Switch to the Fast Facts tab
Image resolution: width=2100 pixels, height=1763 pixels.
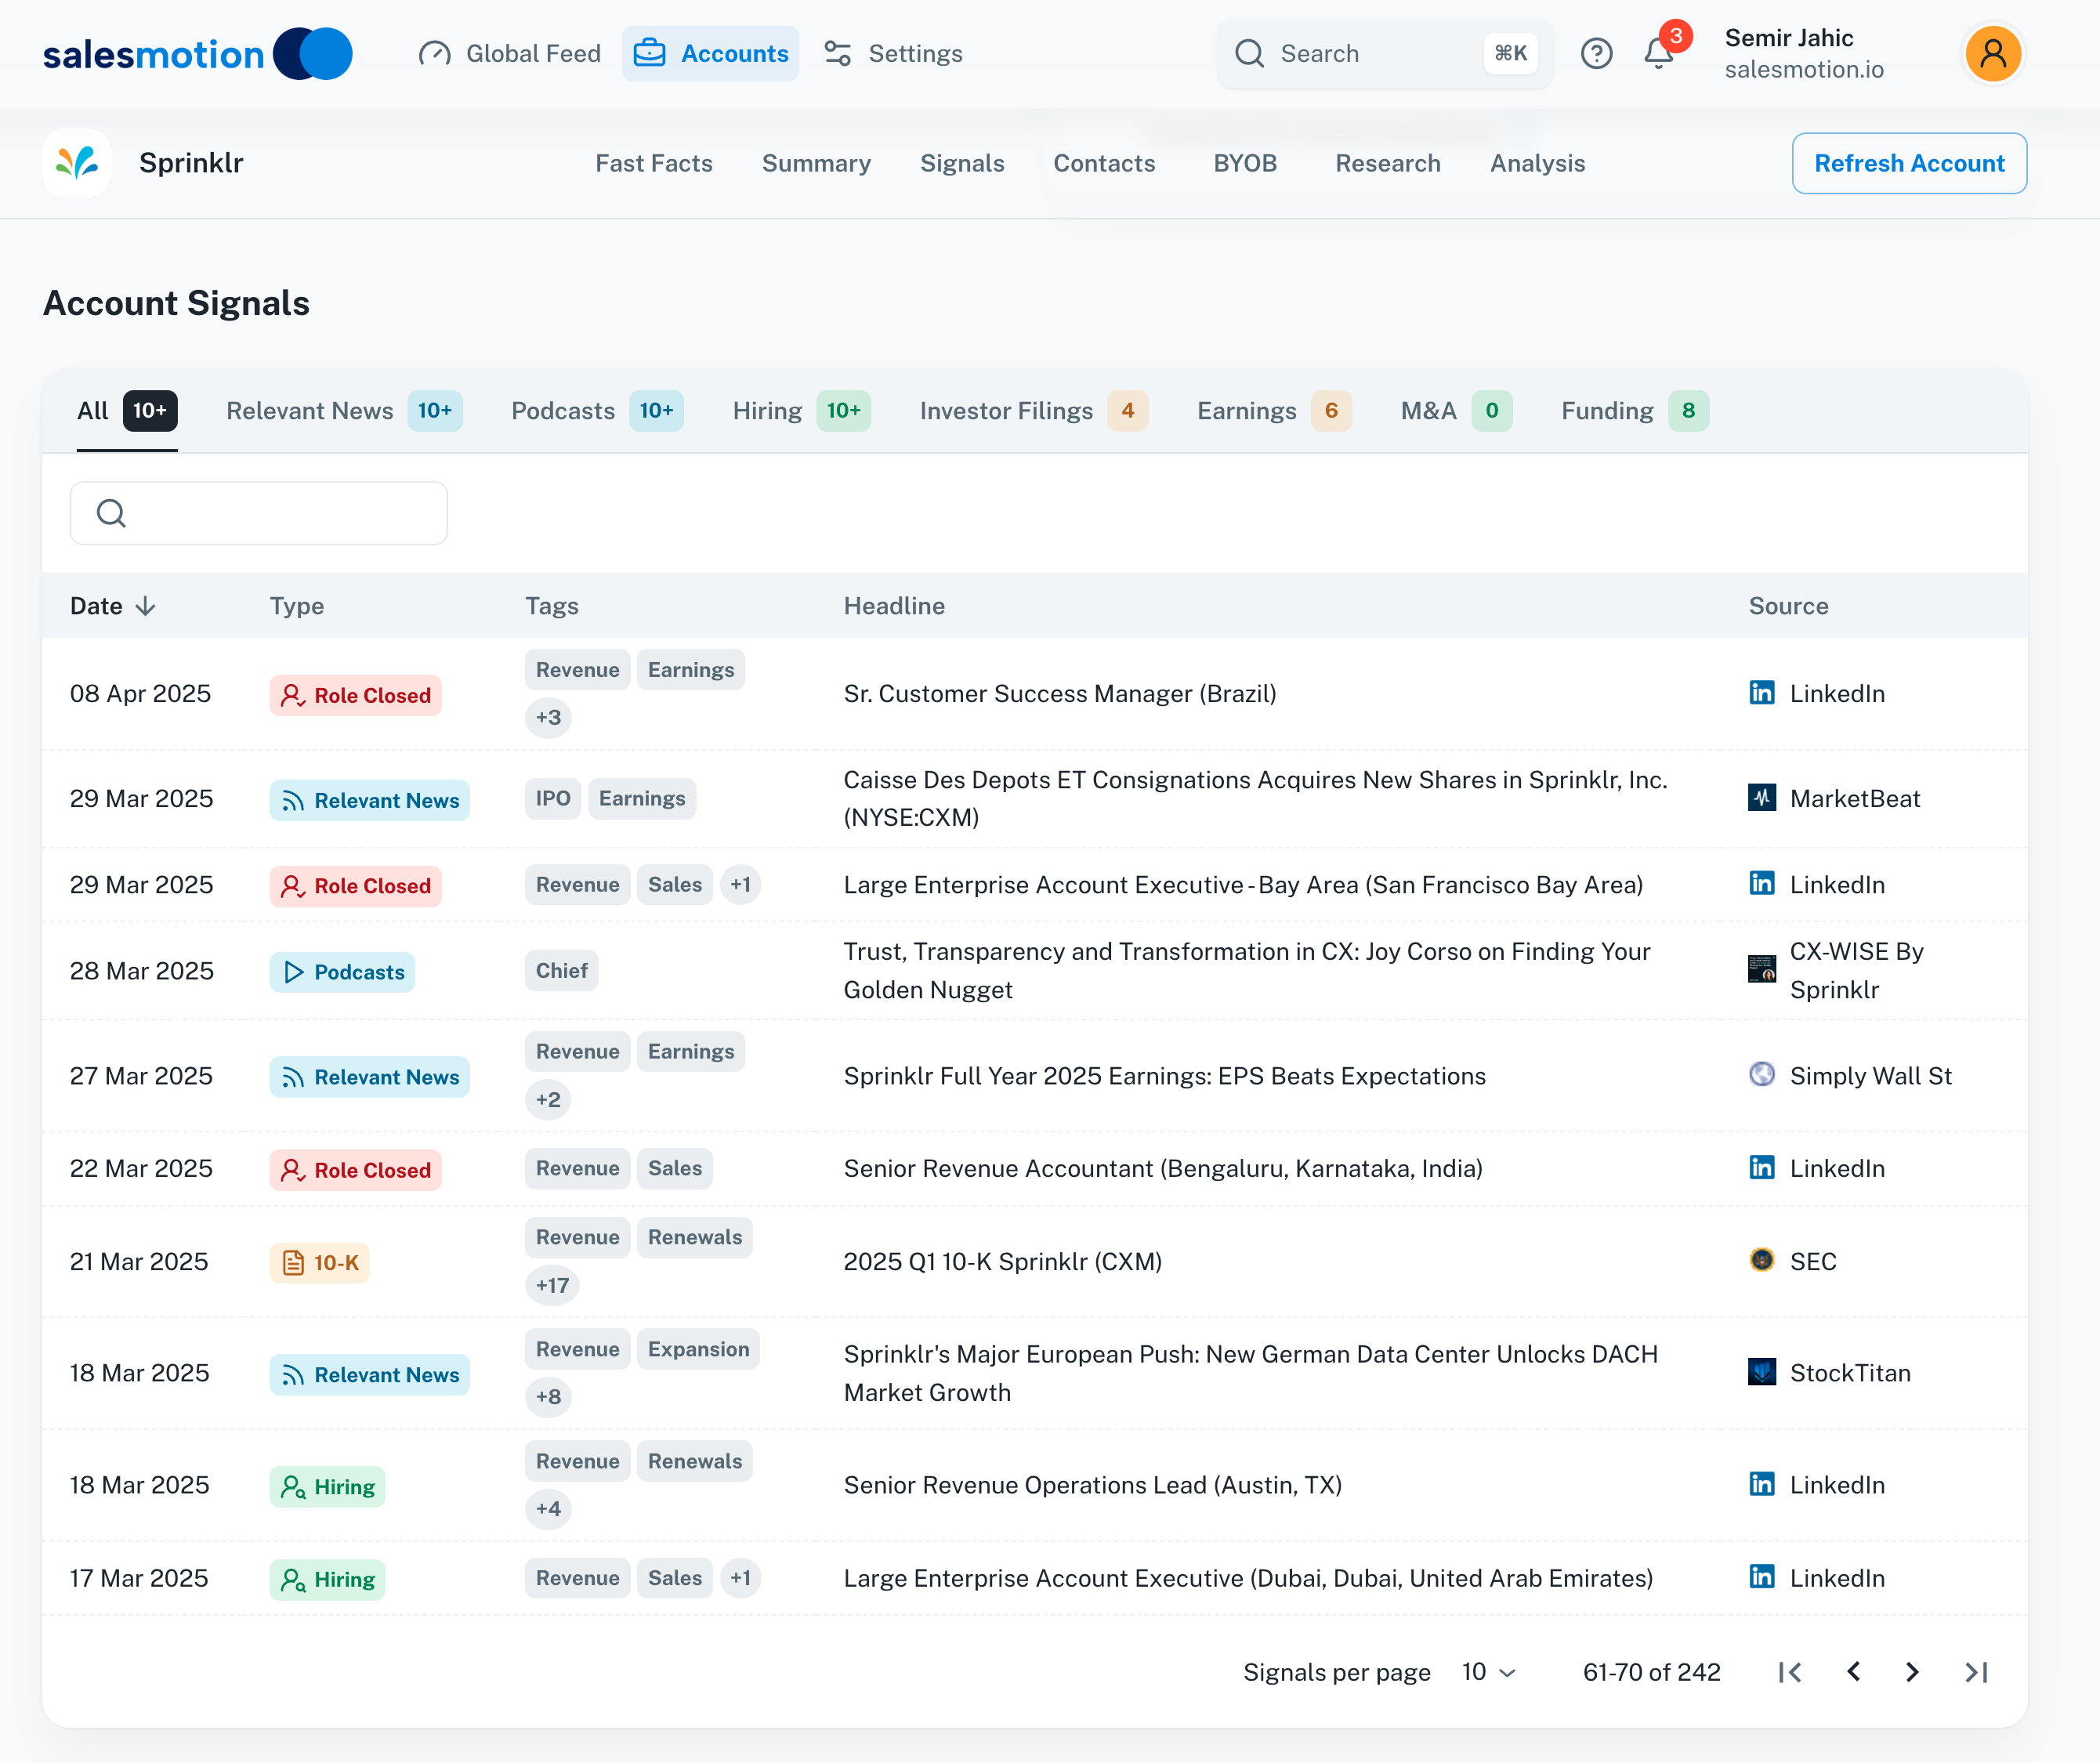[x=654, y=163]
